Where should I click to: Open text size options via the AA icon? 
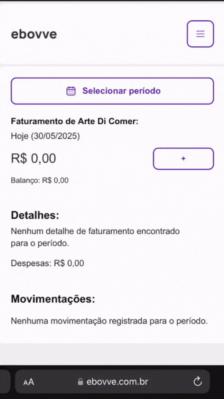(x=28, y=382)
